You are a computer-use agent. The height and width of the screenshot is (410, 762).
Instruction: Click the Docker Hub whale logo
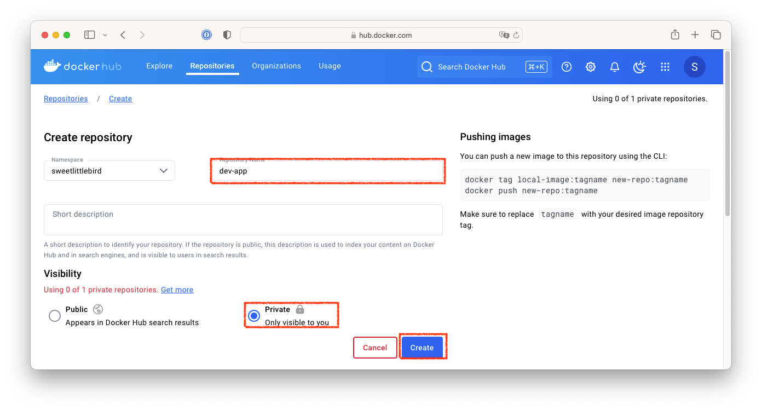click(x=53, y=66)
